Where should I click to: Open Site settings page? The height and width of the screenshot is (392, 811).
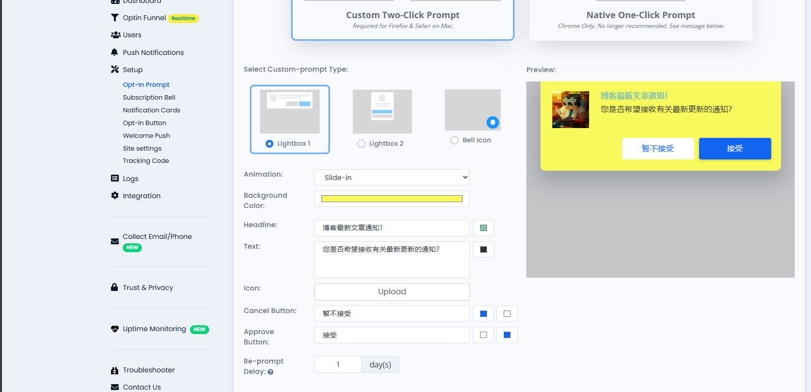click(x=142, y=148)
